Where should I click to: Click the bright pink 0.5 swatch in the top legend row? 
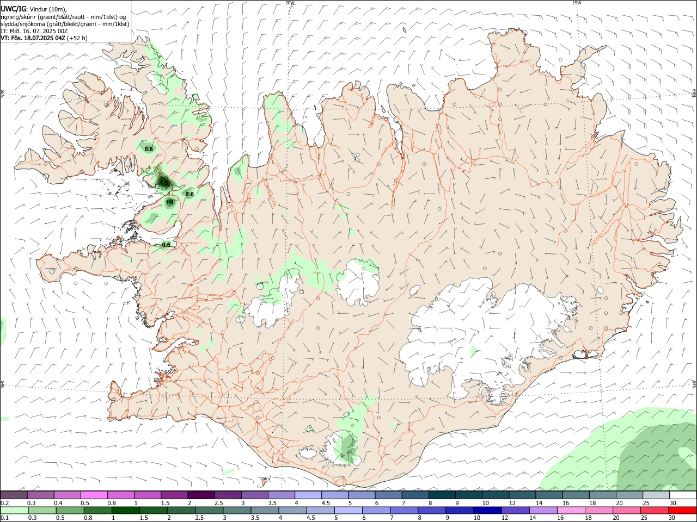pyautogui.click(x=94, y=495)
